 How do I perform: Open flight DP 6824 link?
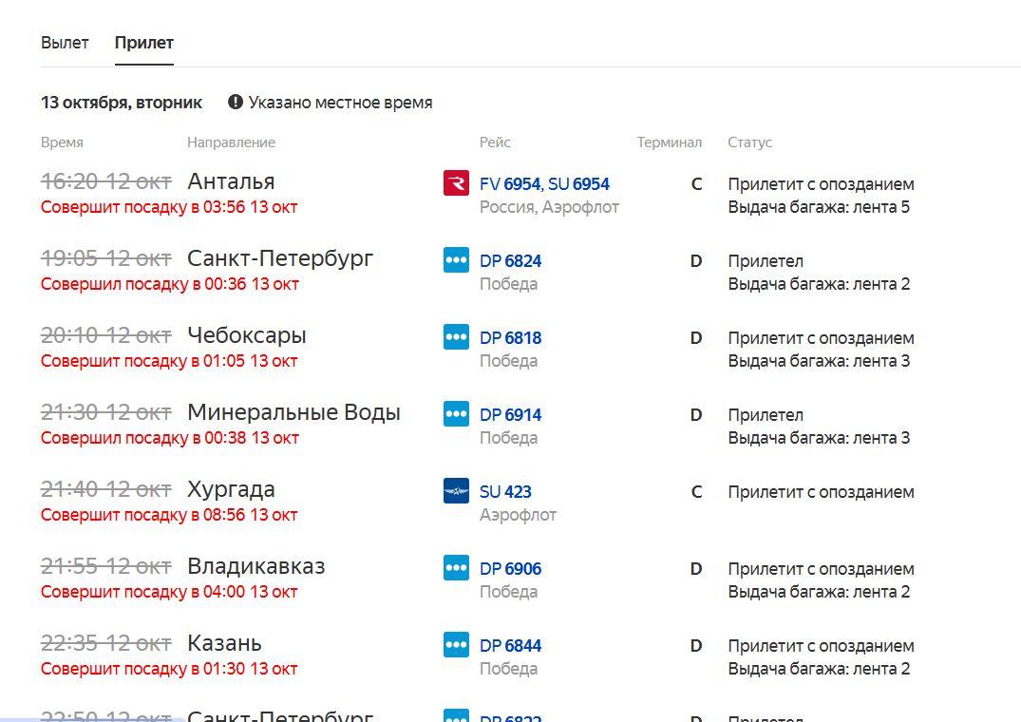[511, 261]
